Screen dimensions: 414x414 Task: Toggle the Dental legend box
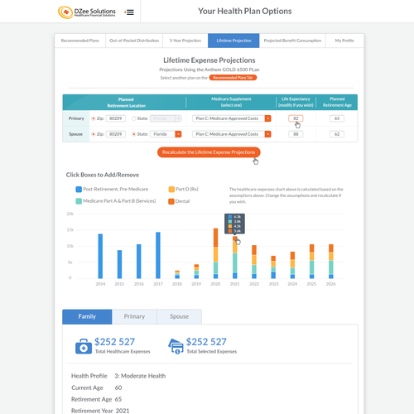[x=171, y=201]
